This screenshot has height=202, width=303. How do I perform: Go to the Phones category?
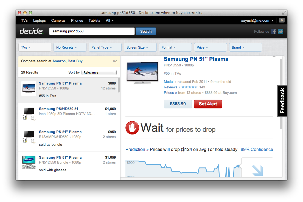(77, 21)
